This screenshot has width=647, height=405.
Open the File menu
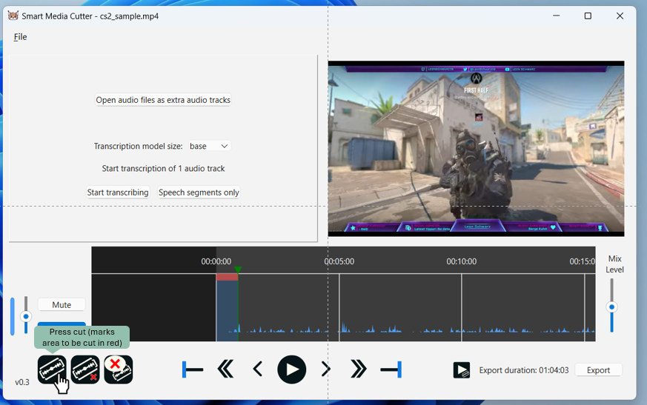point(20,37)
